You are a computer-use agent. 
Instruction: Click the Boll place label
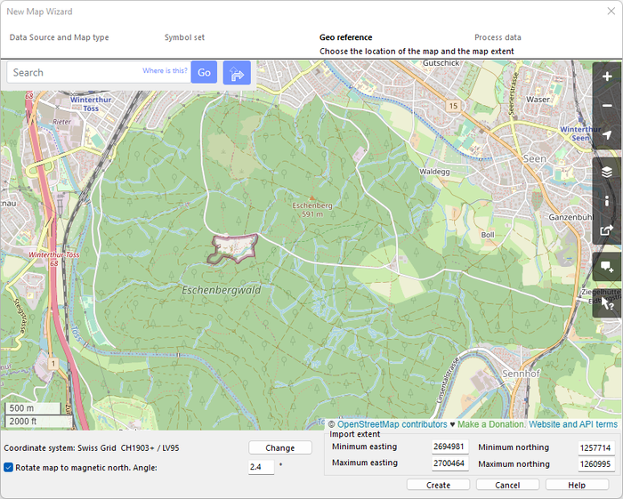pos(488,235)
